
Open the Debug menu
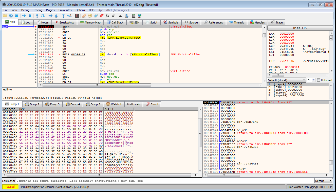[25, 10]
